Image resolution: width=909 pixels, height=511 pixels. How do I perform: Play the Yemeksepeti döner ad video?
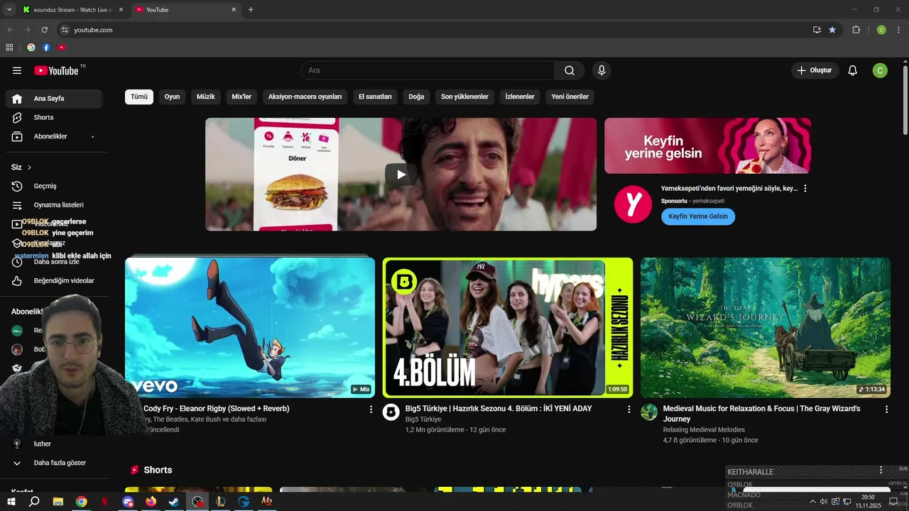coord(401,175)
